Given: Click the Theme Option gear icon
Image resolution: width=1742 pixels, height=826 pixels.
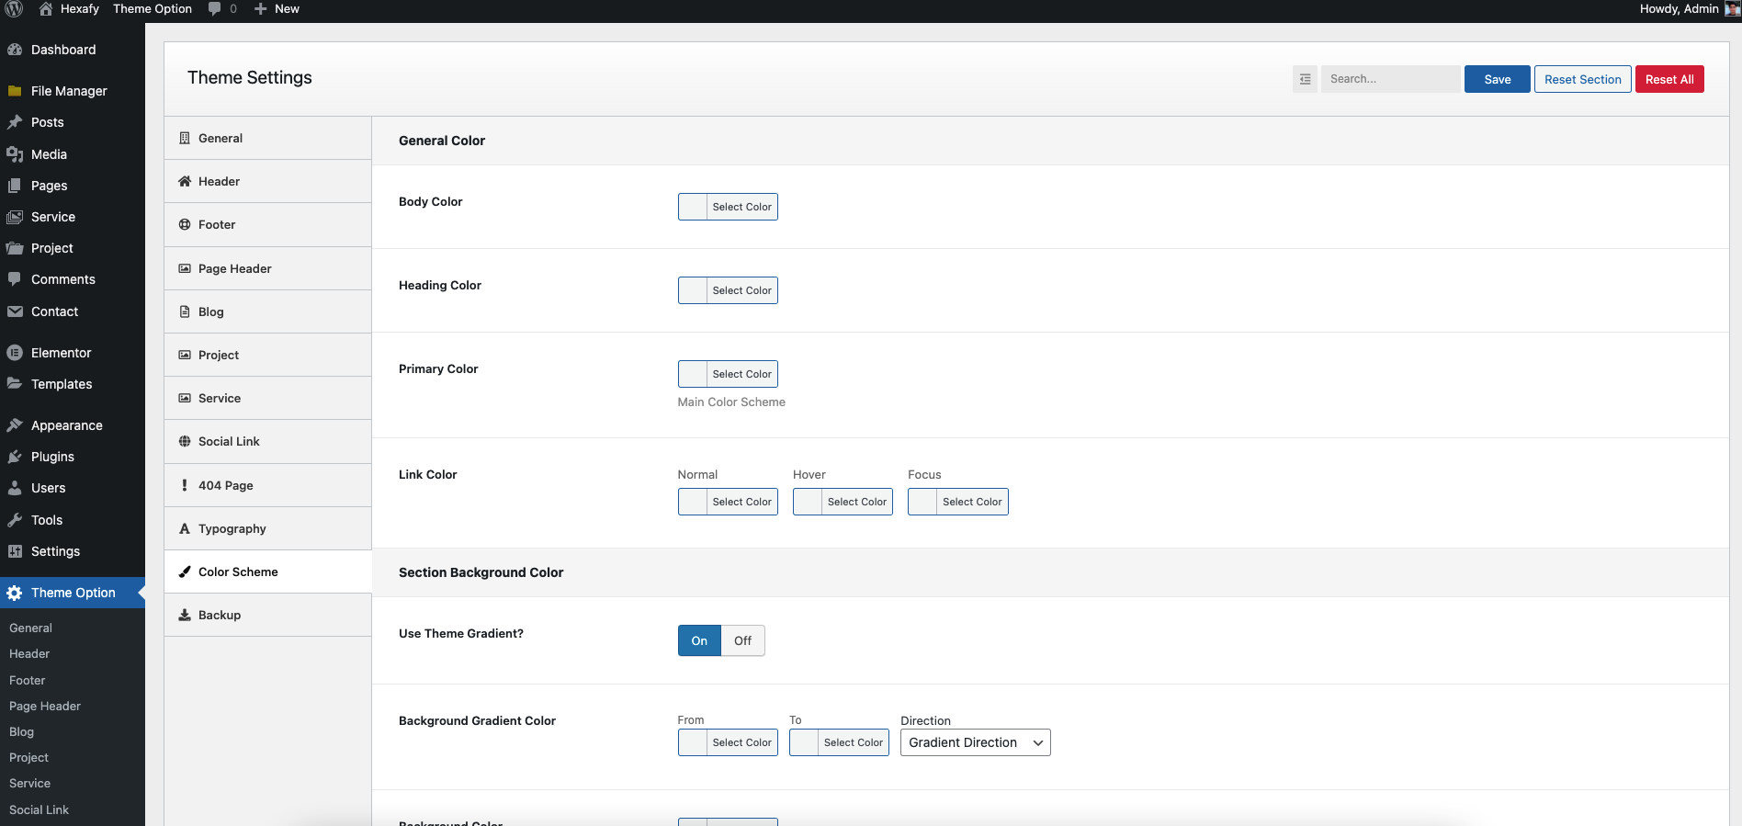Looking at the screenshot, I should click(x=15, y=593).
